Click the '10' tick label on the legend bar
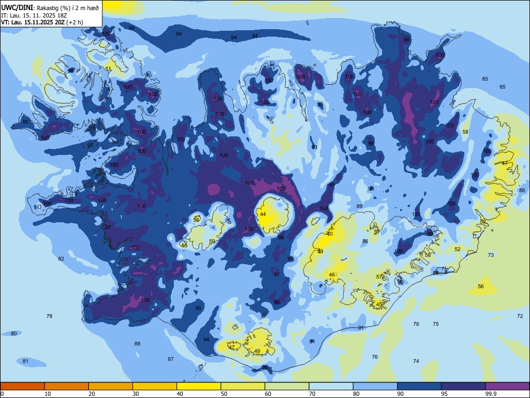The height and width of the screenshot is (398, 530). (48, 394)
